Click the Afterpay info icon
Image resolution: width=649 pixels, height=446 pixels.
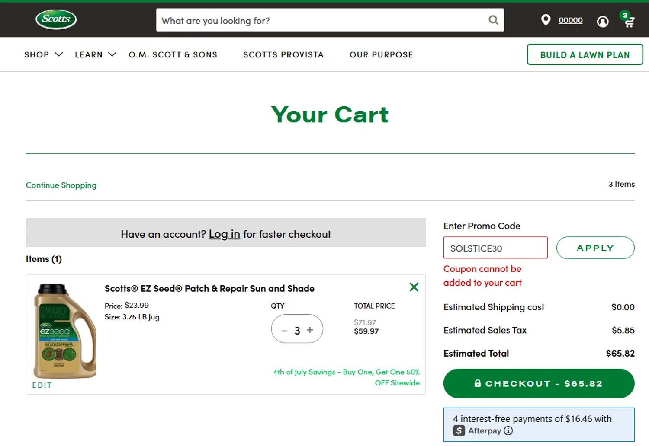coord(508,430)
